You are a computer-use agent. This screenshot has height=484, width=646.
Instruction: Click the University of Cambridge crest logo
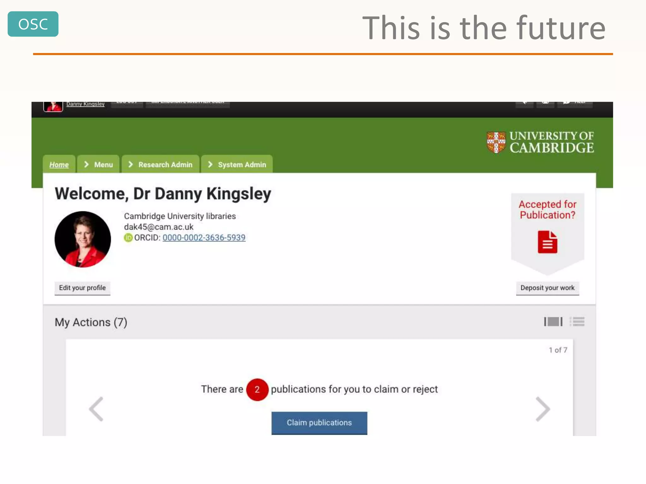pyautogui.click(x=496, y=142)
